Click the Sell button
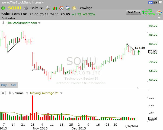 (x=14, y=85)
